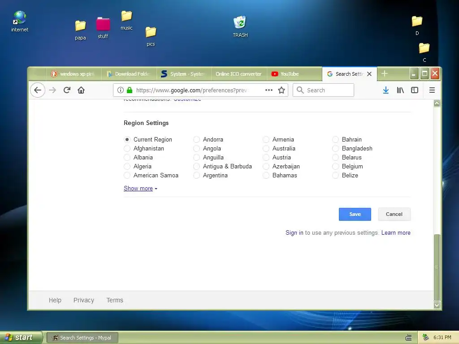Select the Anguilla radio button
Image resolution: width=459 pixels, height=344 pixels.
pos(196,157)
